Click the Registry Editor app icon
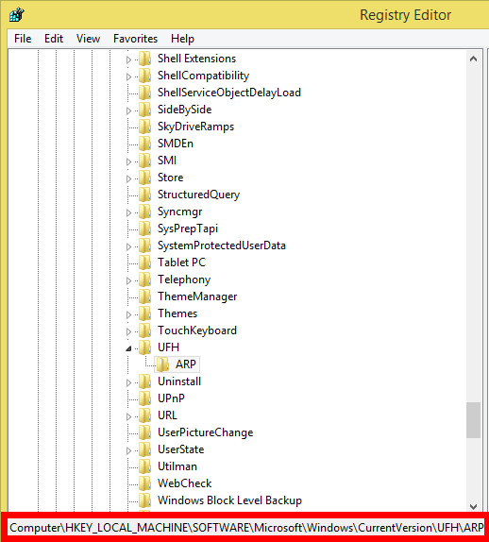 pos(17,14)
